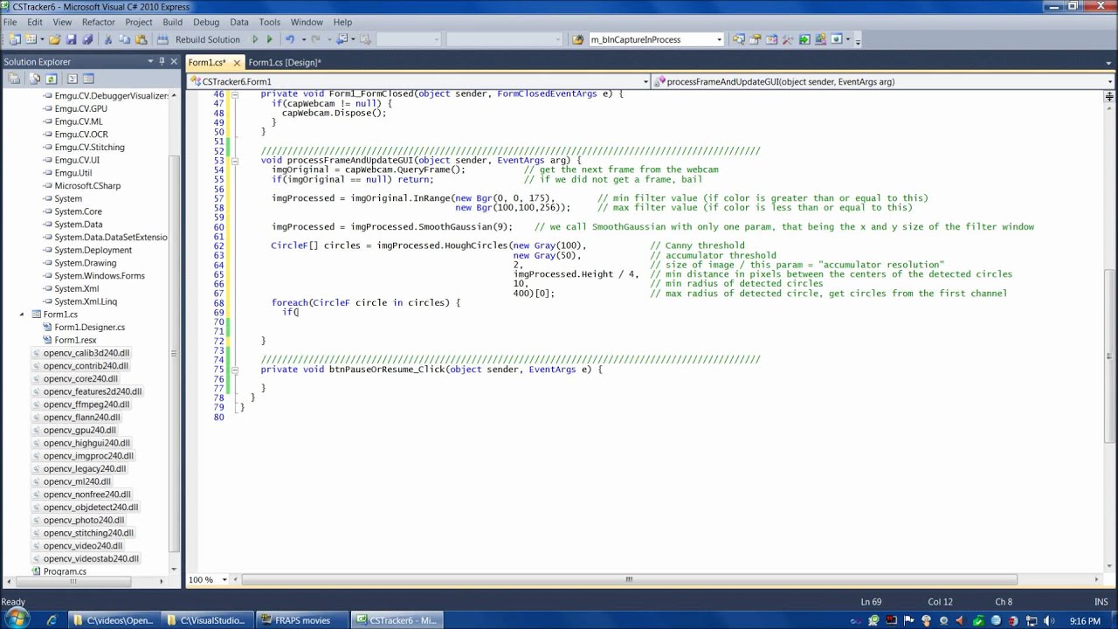
Task: Click View Designer icon in Solution Explorer
Action: 88,79
